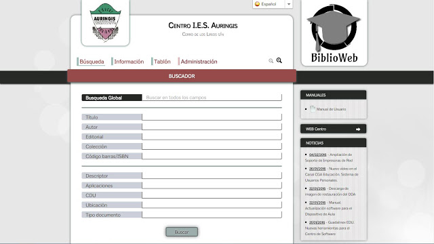Screen dimensions: 434x244
Task: Focus the Búsqueda Global search field
Action: (x=212, y=98)
